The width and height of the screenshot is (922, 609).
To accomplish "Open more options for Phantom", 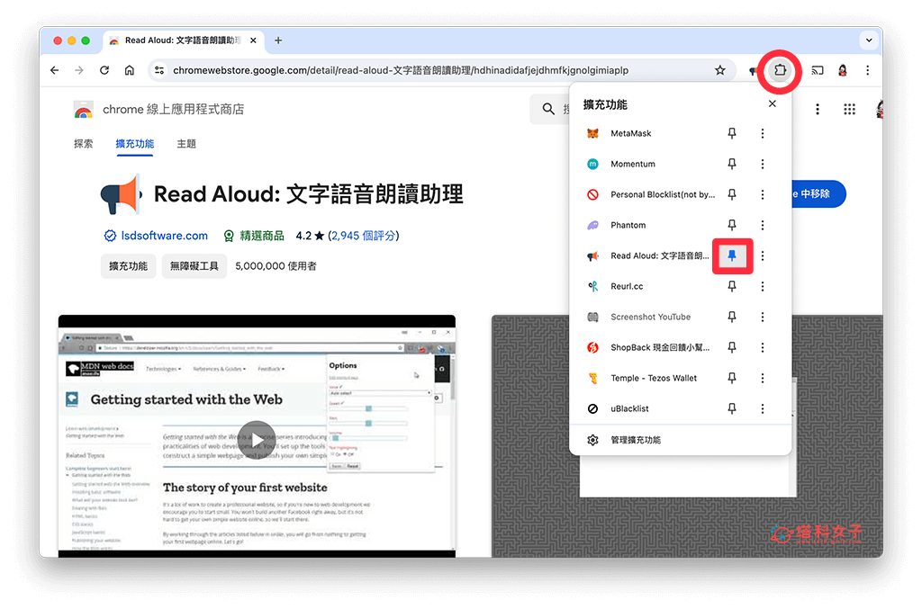I will pos(763,225).
